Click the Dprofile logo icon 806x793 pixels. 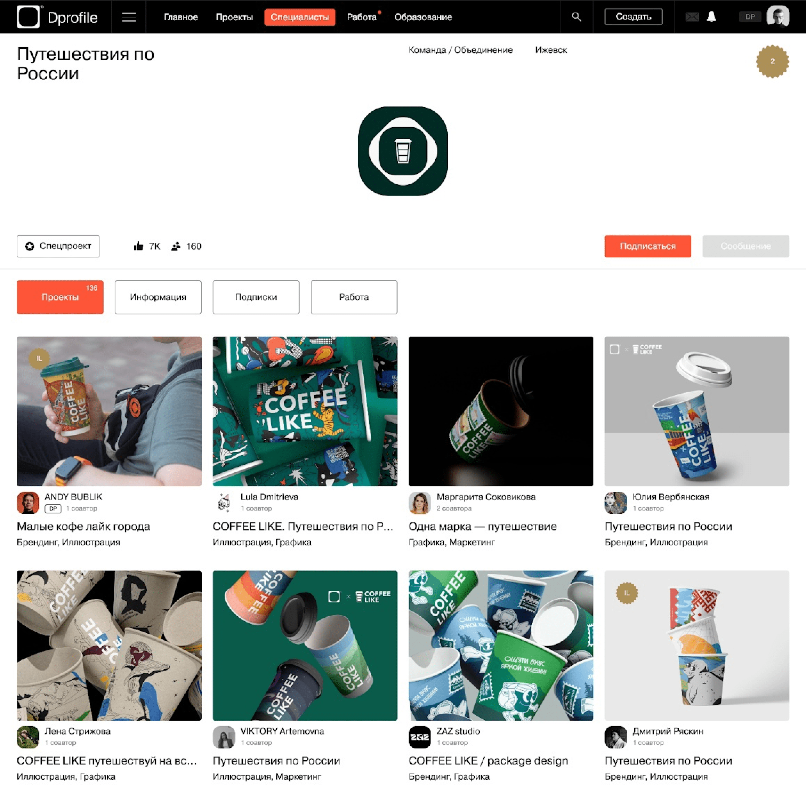click(x=28, y=17)
